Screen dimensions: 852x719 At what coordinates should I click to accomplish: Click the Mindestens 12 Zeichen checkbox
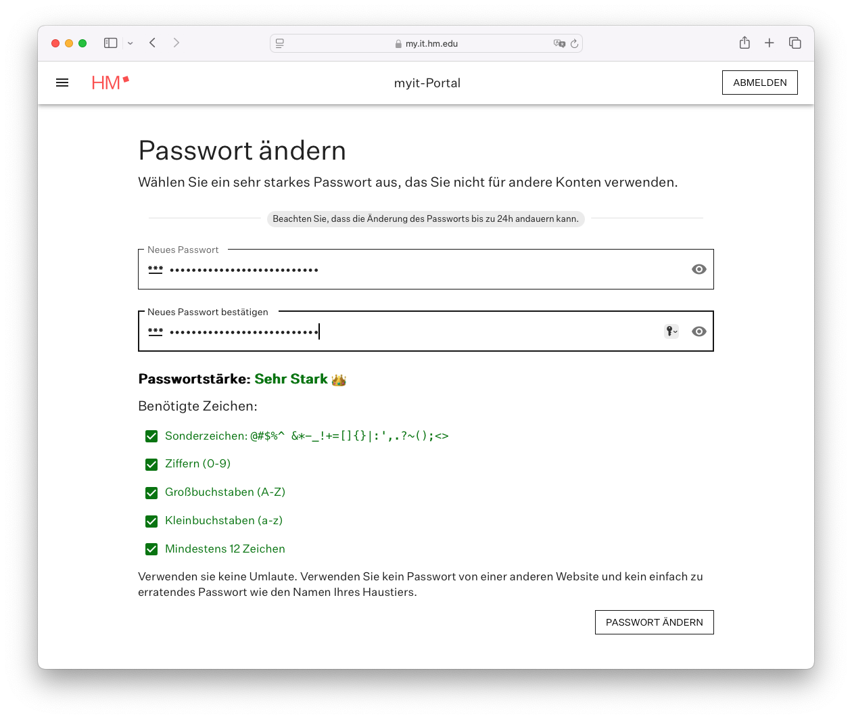point(151,549)
